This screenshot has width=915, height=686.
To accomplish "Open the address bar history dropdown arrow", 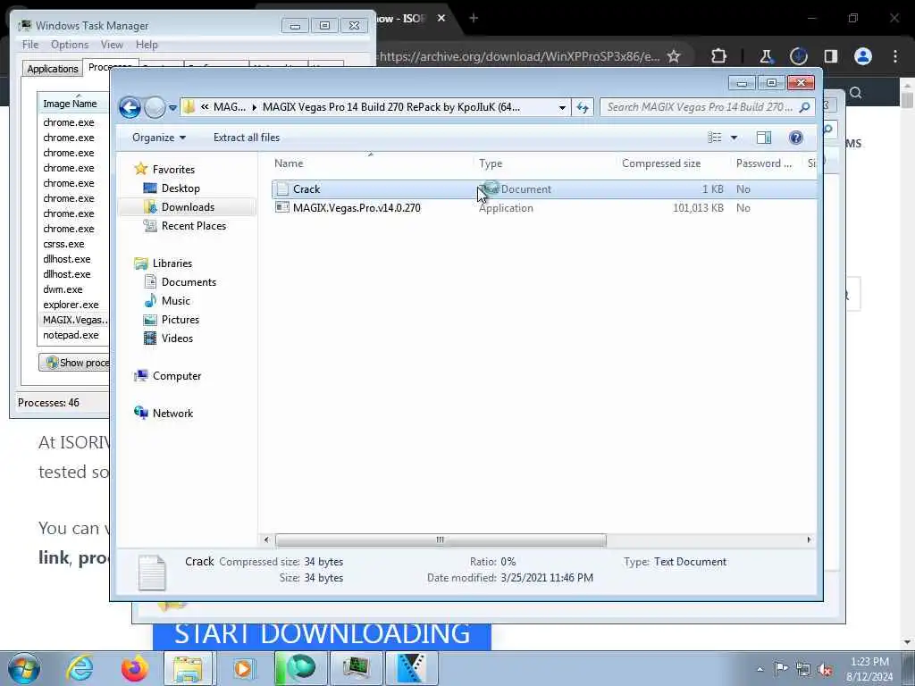I will click(x=562, y=107).
